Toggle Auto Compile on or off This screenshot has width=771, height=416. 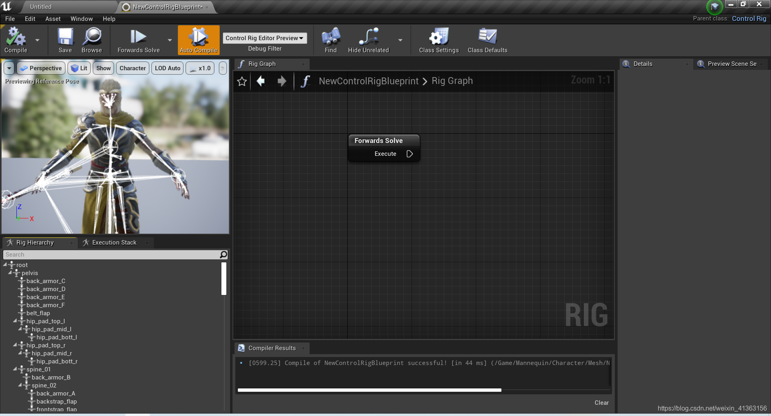198,40
